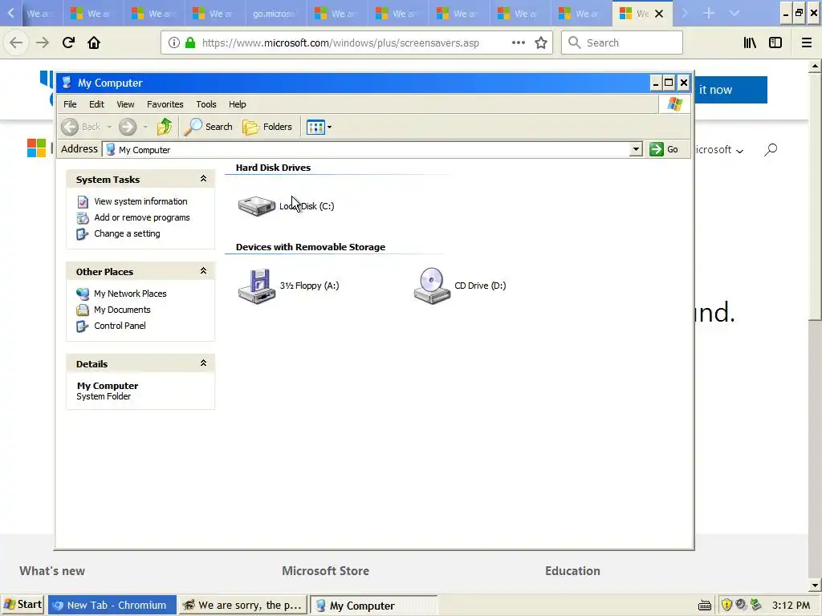The image size is (822, 616).
Task: Close the active browser tab
Action: tap(659, 14)
